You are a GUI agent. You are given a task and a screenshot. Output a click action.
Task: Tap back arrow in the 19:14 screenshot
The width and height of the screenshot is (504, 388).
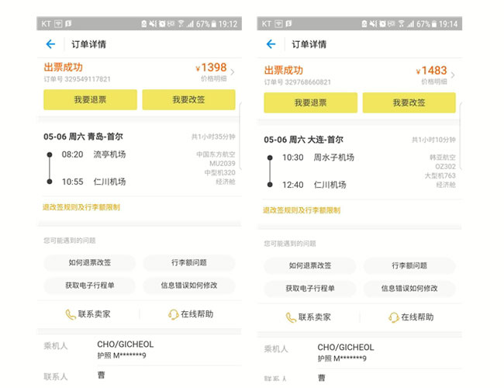coord(271,44)
